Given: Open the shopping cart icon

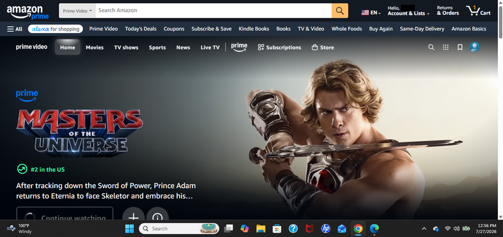Looking at the screenshot, I should coord(478,11).
